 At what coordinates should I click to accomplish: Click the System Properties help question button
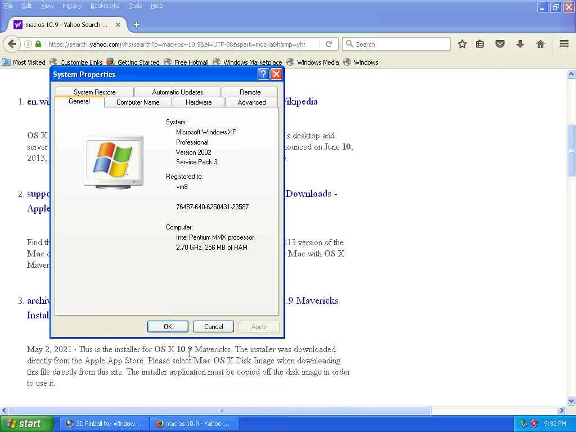point(263,74)
